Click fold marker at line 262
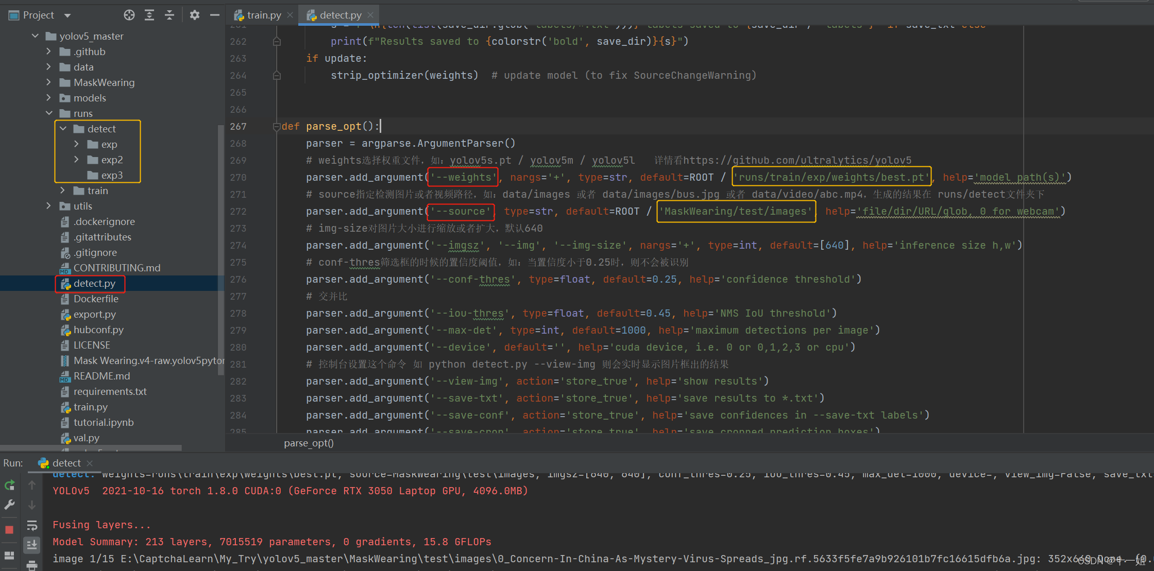1154x571 pixels. (277, 41)
